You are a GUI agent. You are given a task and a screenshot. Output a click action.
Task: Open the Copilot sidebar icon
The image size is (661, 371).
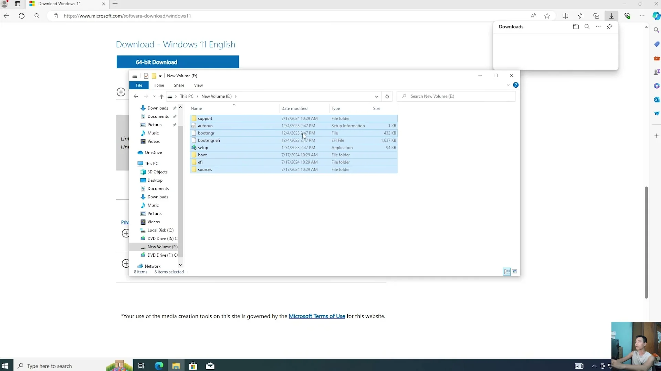click(x=656, y=16)
